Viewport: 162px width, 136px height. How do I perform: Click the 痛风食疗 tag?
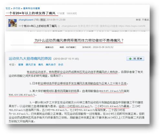point(51,65)
